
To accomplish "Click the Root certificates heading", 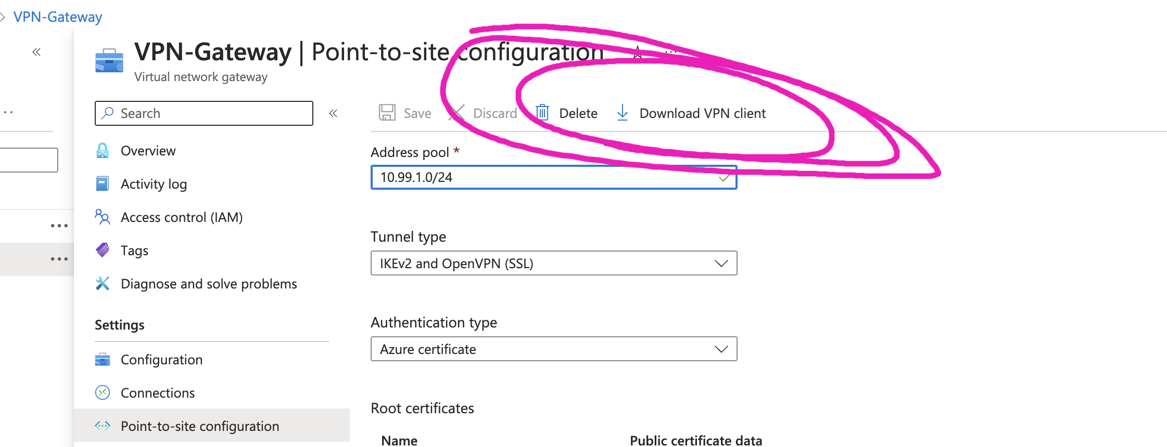I will pos(422,409).
